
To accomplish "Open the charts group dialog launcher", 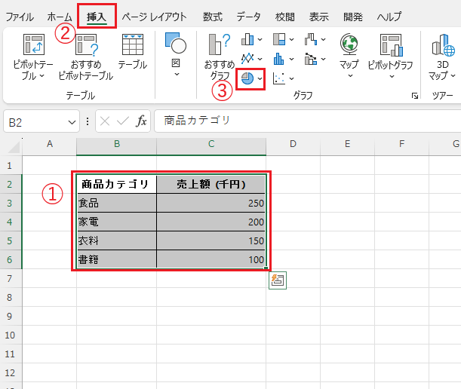I will pos(415,96).
